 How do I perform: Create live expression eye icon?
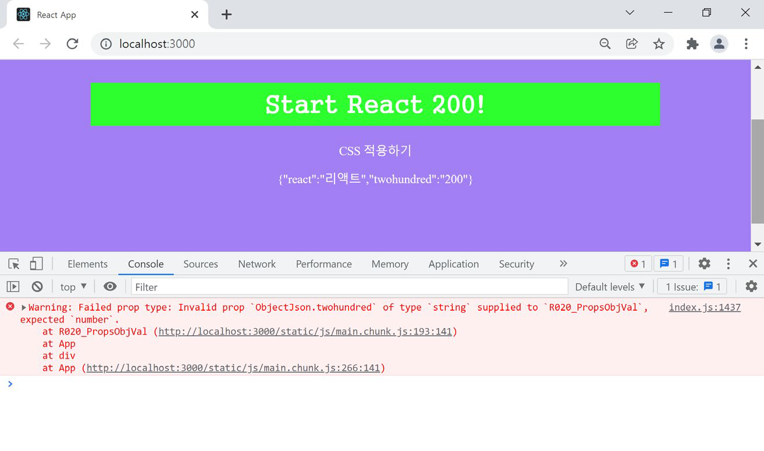click(x=110, y=286)
